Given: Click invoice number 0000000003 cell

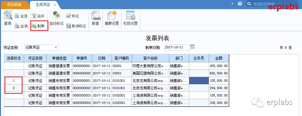Looking at the screenshot, I should click(82, 95).
